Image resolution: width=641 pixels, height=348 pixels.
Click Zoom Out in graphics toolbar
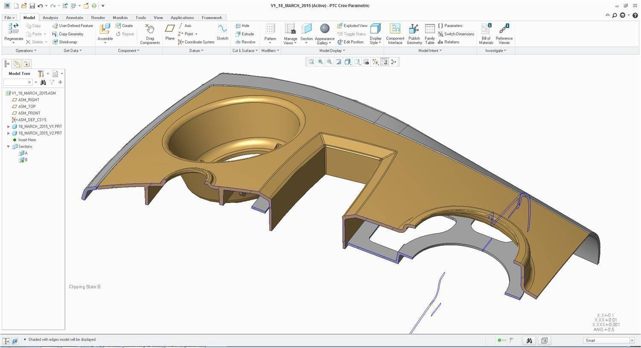tap(329, 62)
